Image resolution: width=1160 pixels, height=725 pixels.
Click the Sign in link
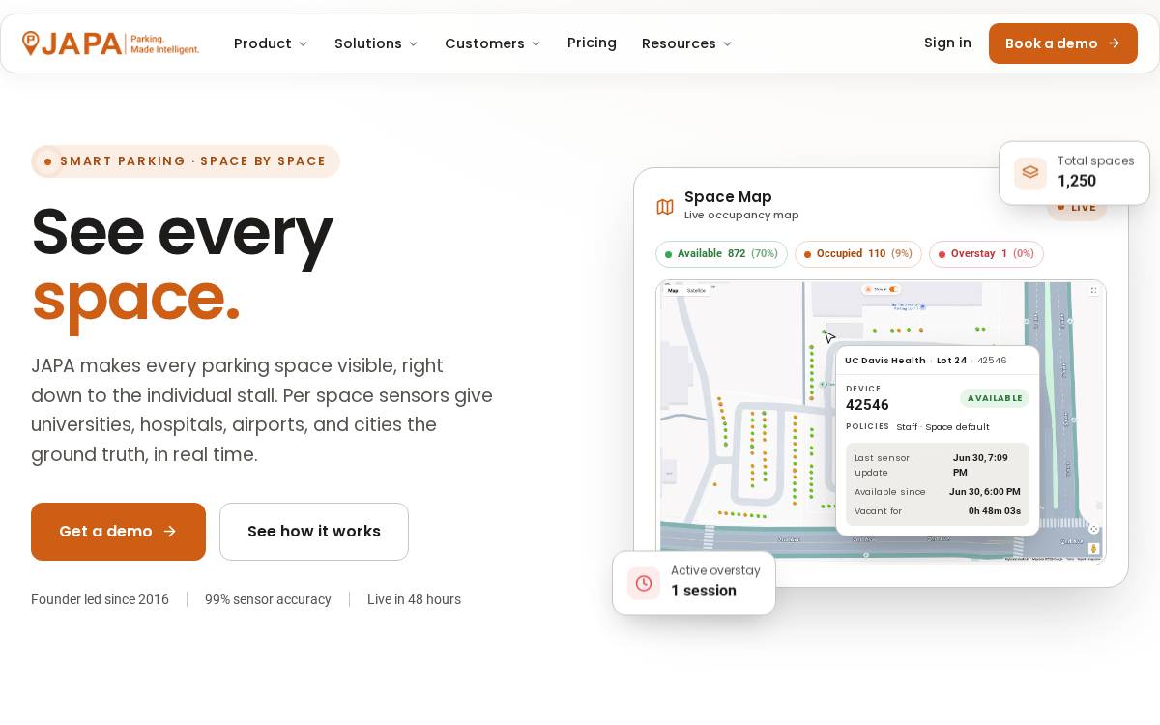(947, 43)
